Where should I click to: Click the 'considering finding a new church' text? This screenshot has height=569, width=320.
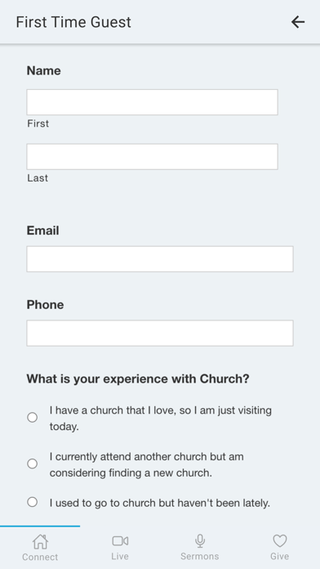(131, 473)
